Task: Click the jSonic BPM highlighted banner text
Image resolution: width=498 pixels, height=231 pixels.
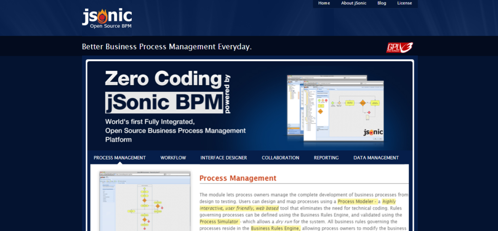Action: tap(164, 102)
